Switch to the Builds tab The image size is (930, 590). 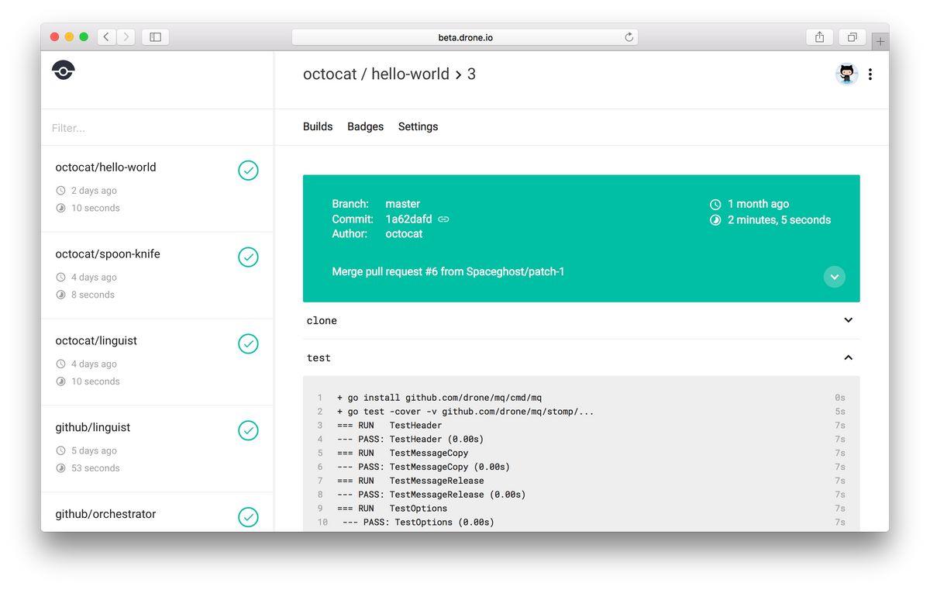click(x=318, y=126)
